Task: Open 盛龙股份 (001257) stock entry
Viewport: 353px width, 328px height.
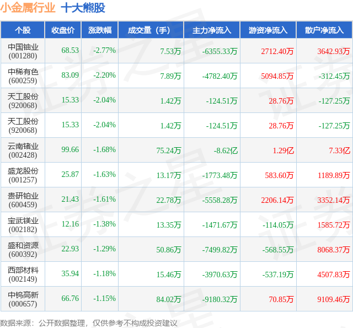Action: (23, 175)
